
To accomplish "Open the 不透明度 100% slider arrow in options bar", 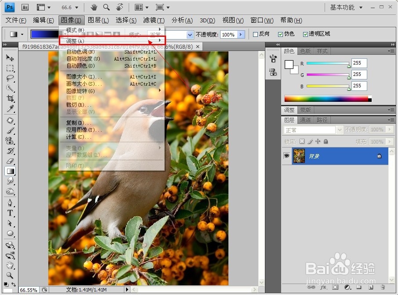I will coord(241,34).
